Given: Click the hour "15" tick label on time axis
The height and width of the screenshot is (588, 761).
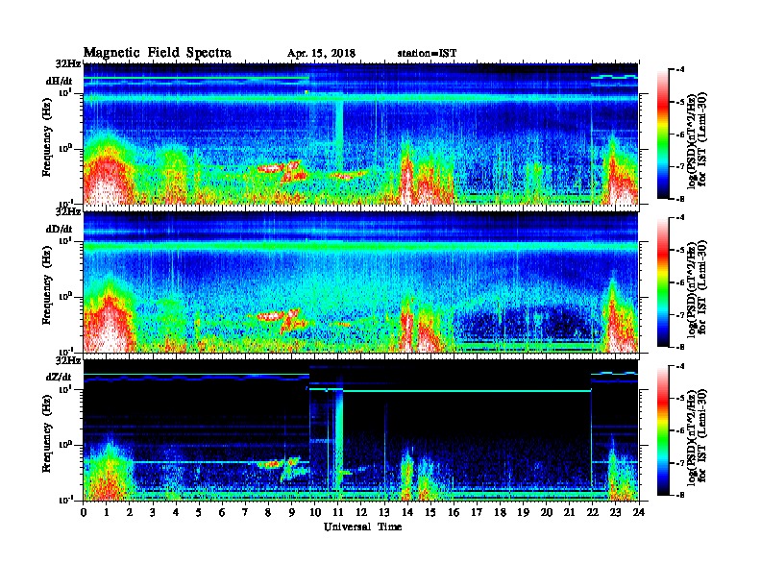Looking at the screenshot, I should point(430,513).
